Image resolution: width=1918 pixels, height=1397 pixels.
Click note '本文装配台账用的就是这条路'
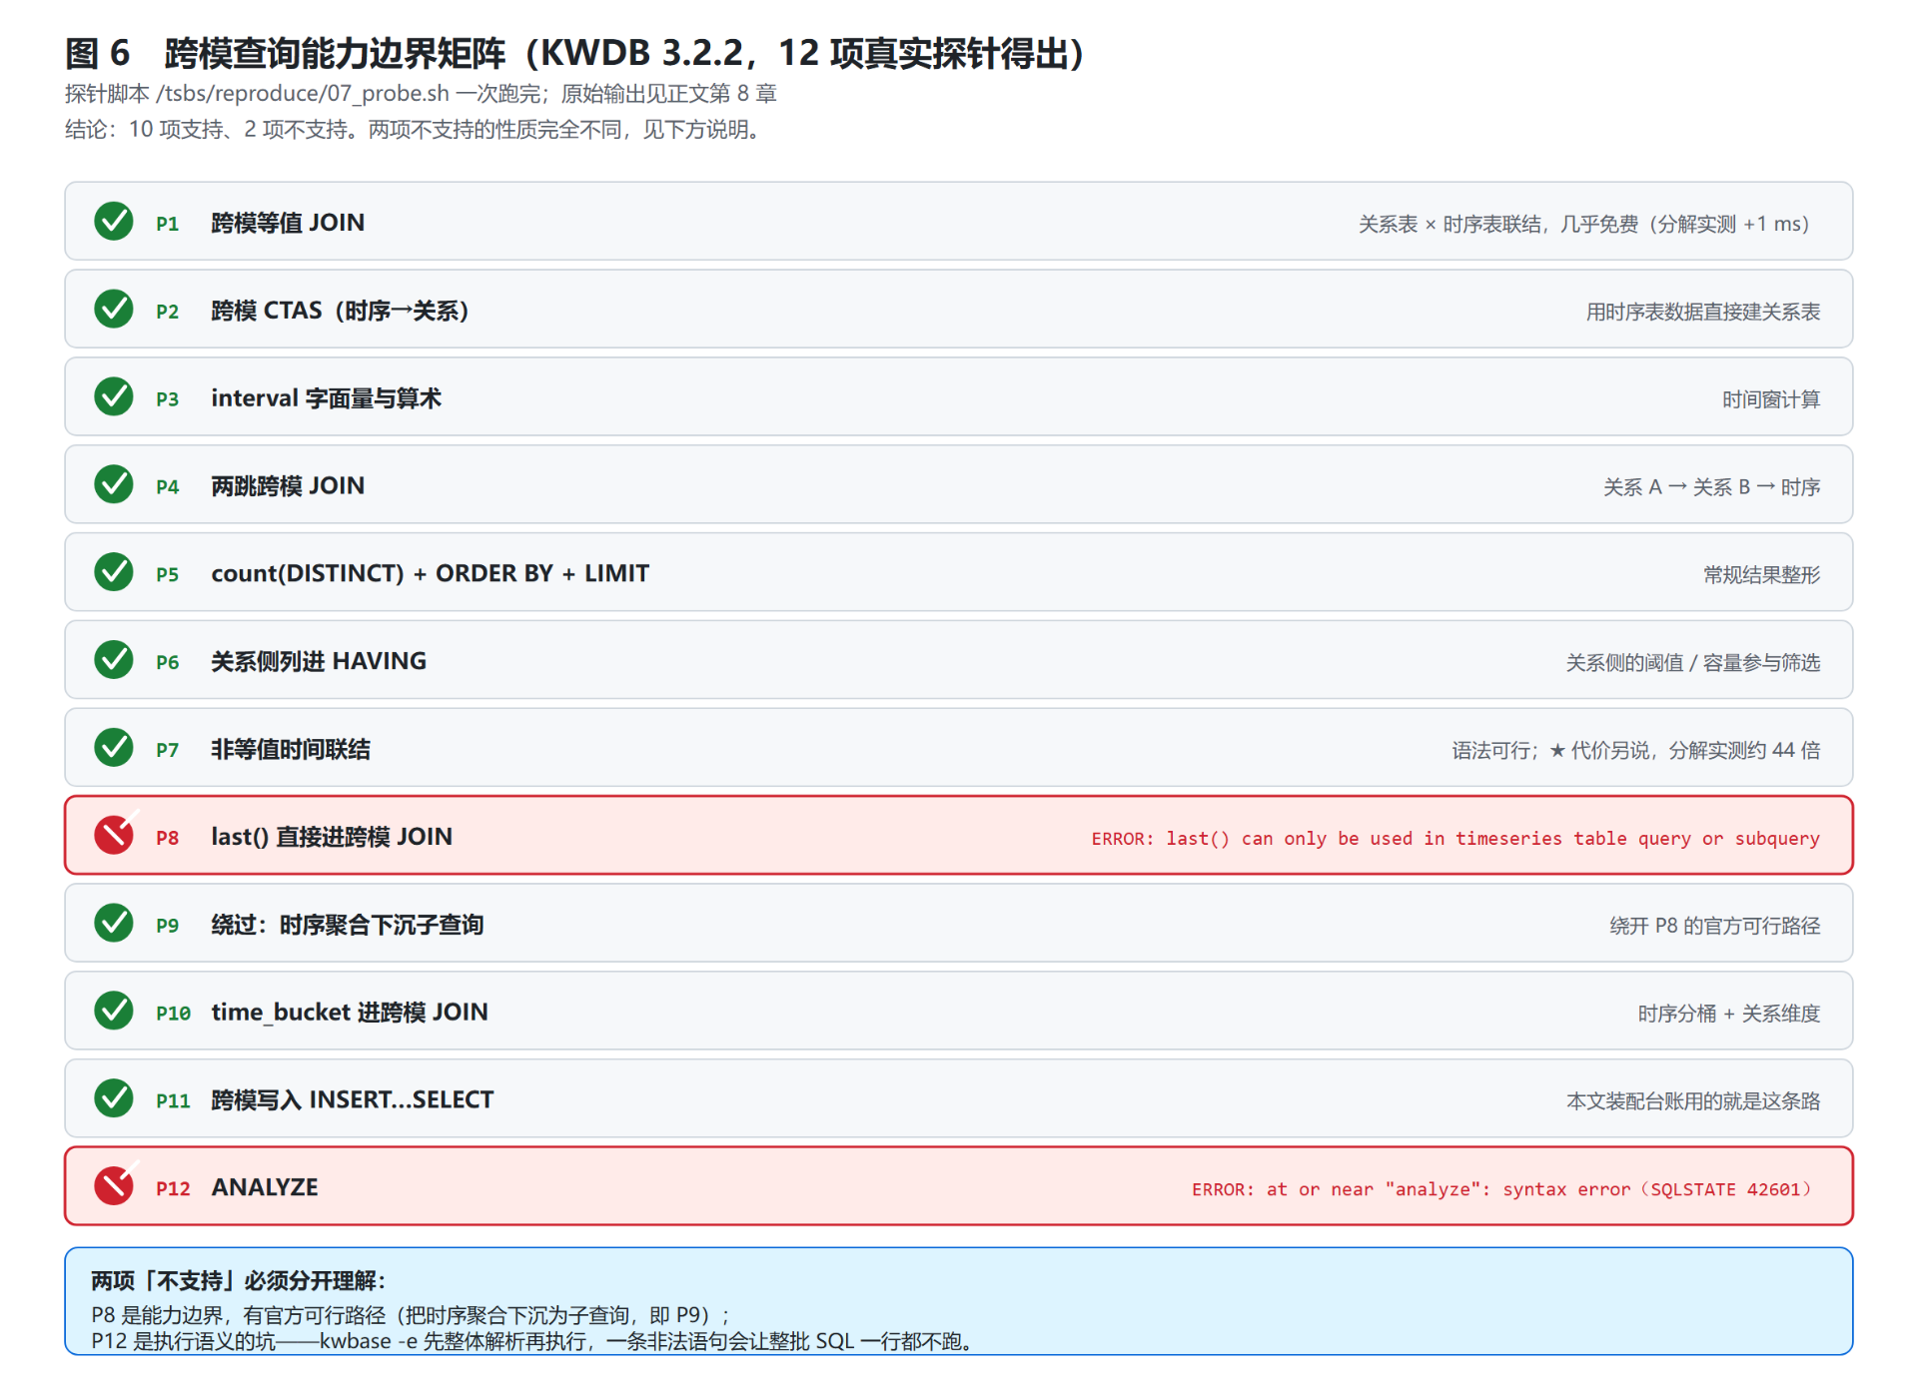[1693, 1101]
